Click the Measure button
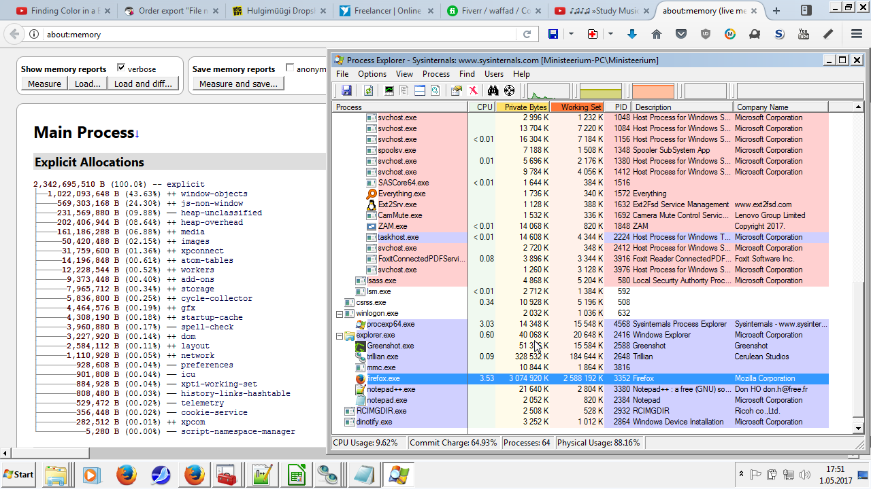The width and height of the screenshot is (871, 489). click(44, 84)
